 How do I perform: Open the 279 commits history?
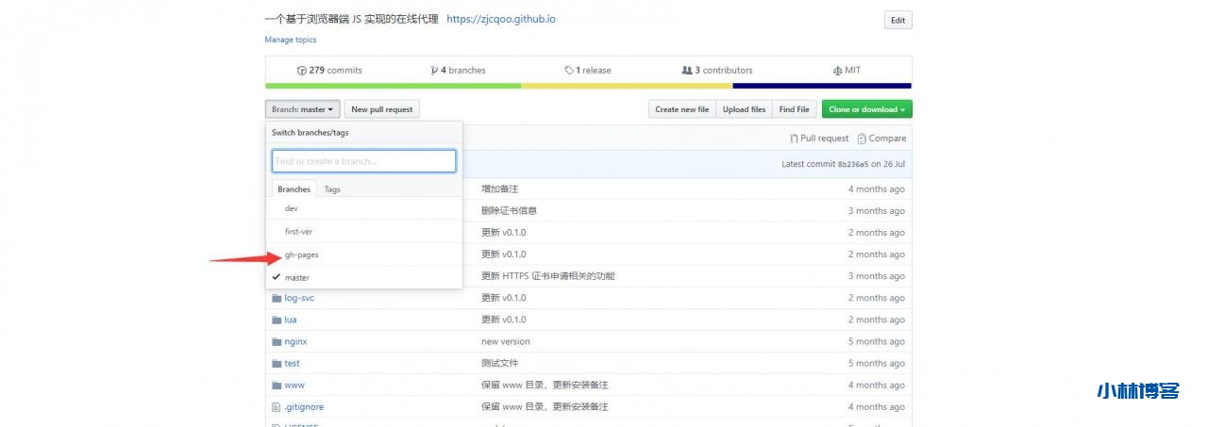coord(329,71)
